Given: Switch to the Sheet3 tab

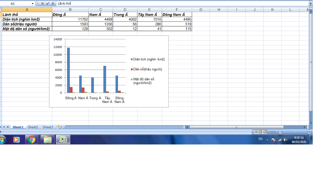Looking at the screenshot, I should point(48,127).
